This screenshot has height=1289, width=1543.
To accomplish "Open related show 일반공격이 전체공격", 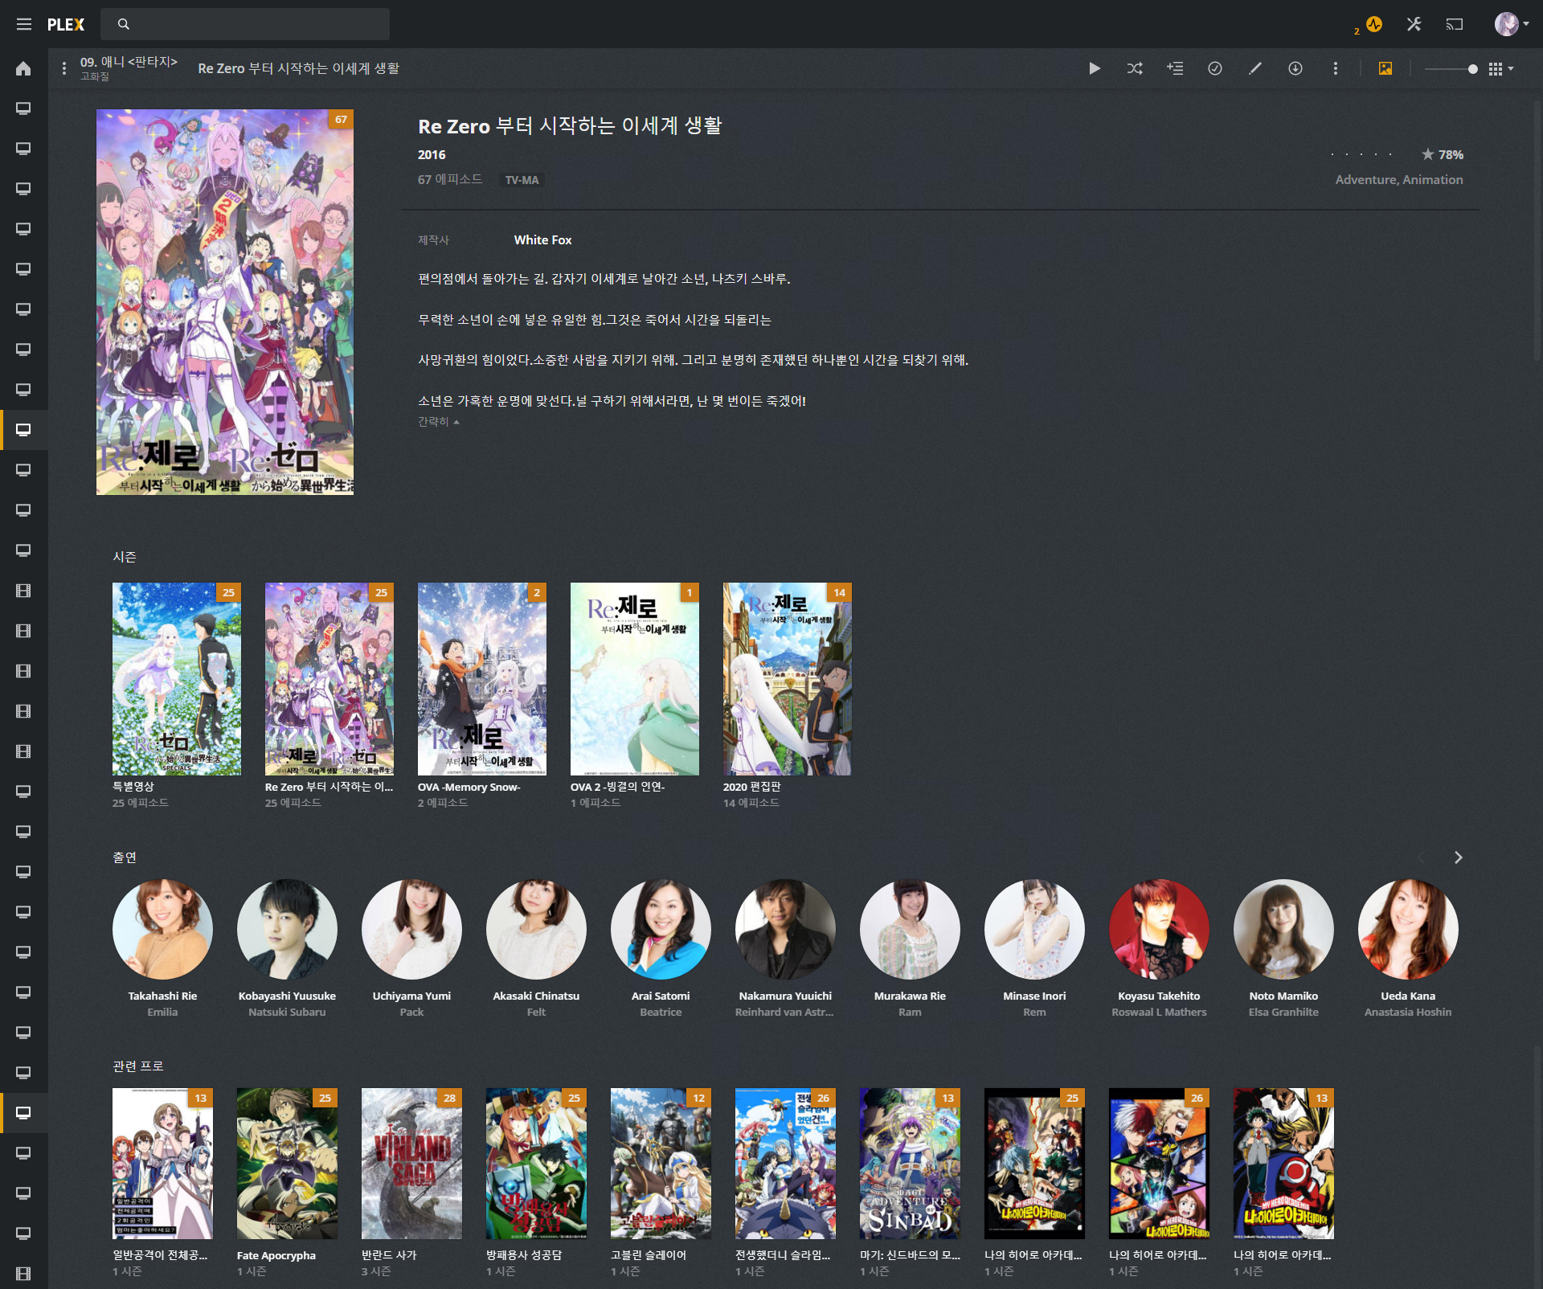I will [162, 1164].
